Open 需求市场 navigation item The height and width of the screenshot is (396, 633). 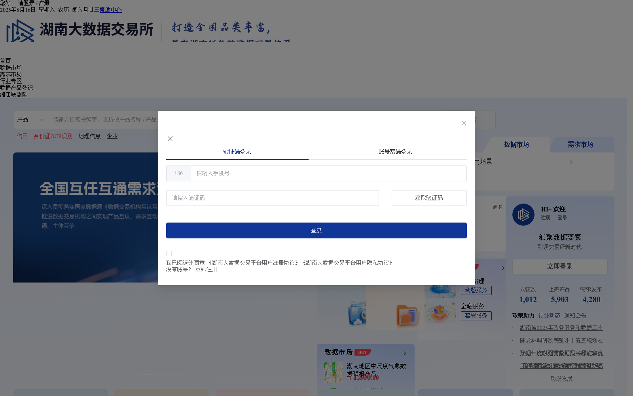[x=11, y=74]
